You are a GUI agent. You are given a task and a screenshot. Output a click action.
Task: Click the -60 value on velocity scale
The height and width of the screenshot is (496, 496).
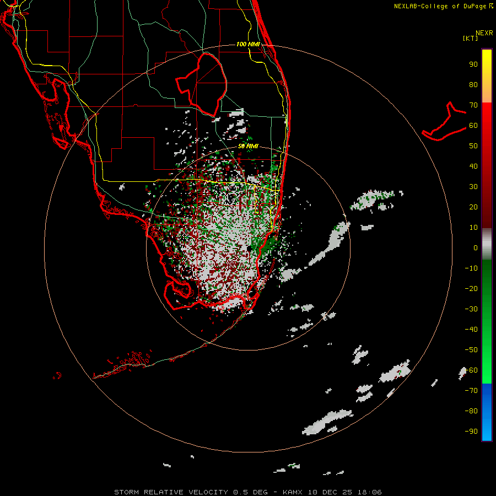tap(471, 370)
